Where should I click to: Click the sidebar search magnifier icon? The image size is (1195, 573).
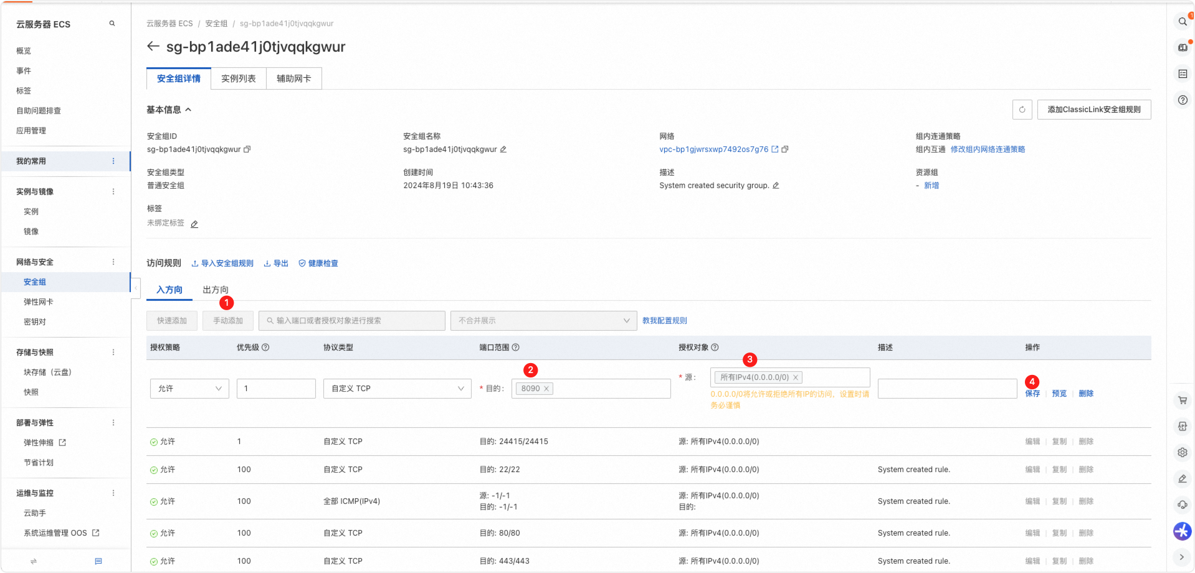(112, 24)
